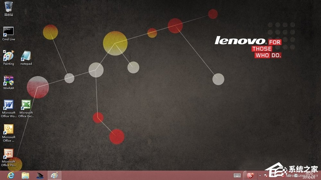The image size is (321, 180).
Task: Select the Microsoft Office PowerPoint shortcut
Action: (x=8, y=158)
